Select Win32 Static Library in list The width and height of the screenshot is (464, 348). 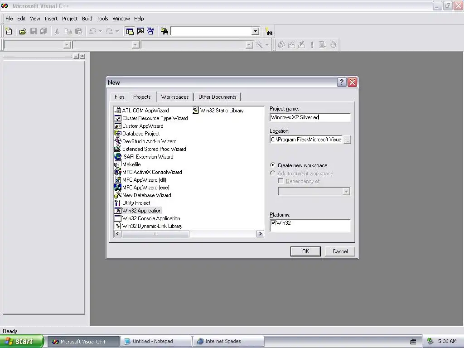(x=218, y=111)
